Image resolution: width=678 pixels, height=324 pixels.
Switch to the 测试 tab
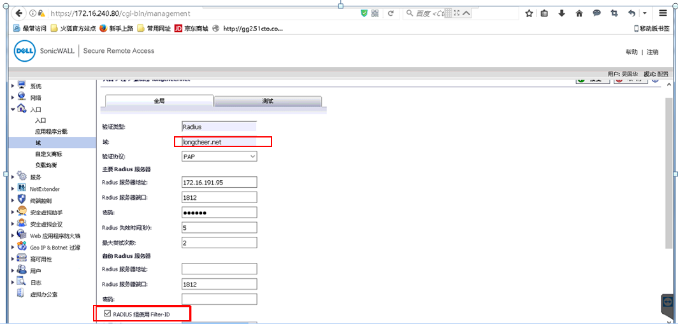pos(268,101)
